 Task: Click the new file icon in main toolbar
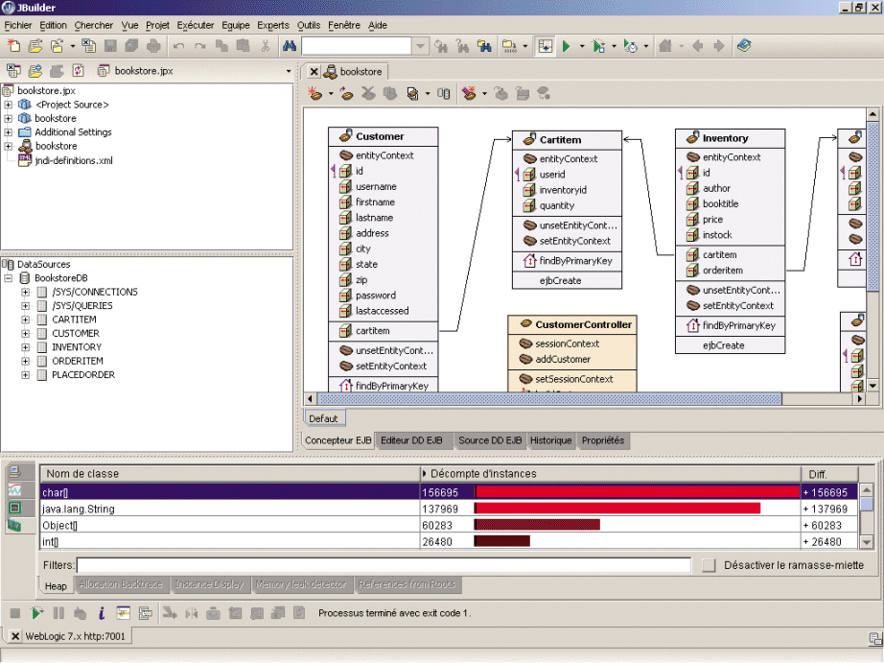click(x=13, y=46)
